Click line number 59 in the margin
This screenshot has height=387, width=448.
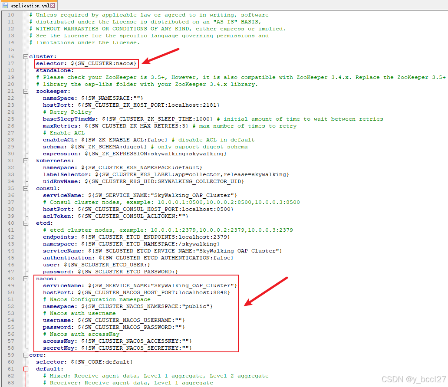tap(11, 355)
